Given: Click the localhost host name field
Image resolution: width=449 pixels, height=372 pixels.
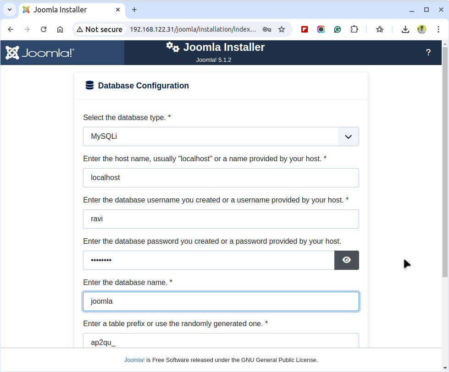Looking at the screenshot, I should tap(221, 178).
